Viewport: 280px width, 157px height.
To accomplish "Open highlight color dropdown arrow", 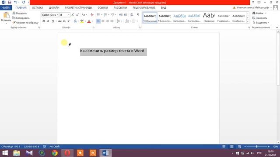I will 85,21.
